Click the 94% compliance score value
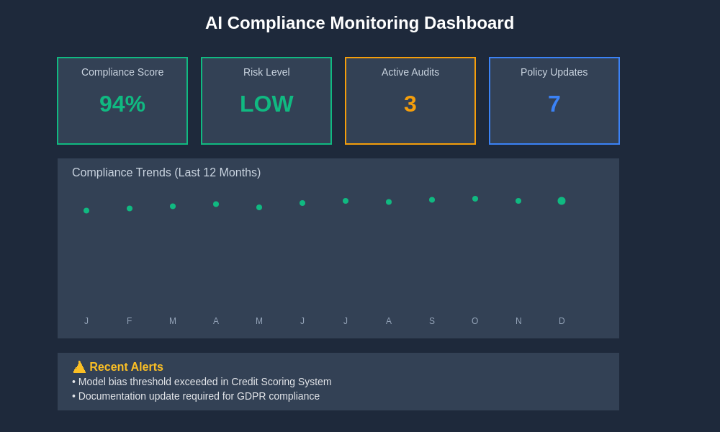 pos(122,104)
